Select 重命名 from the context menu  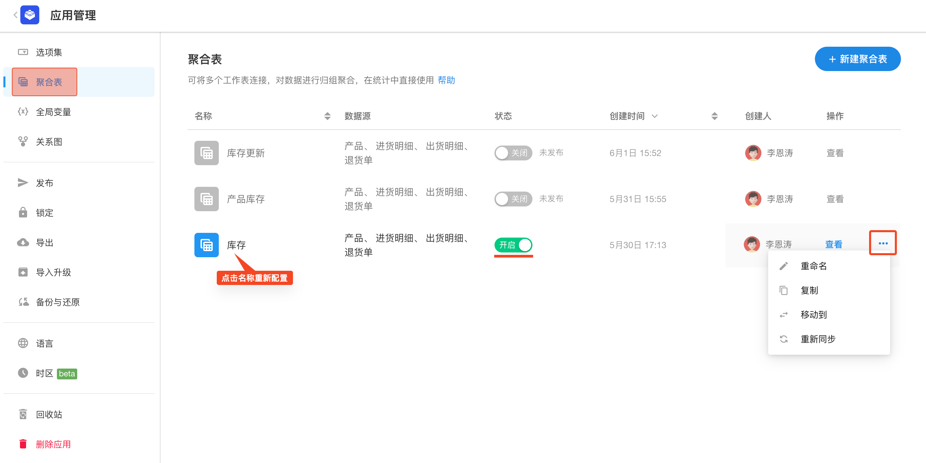[813, 266]
